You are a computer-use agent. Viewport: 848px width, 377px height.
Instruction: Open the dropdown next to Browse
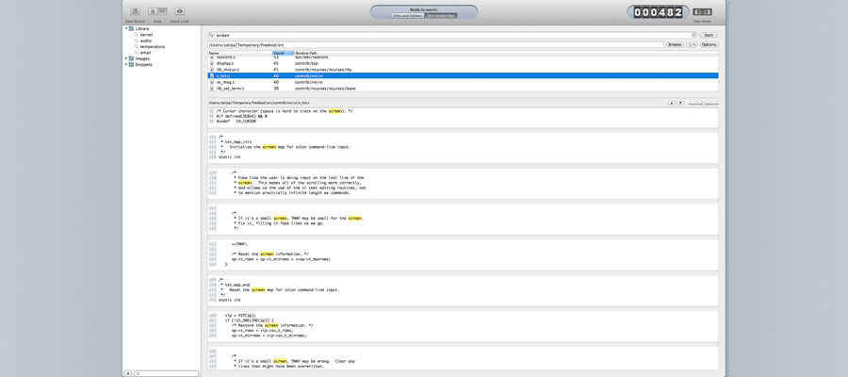point(692,44)
